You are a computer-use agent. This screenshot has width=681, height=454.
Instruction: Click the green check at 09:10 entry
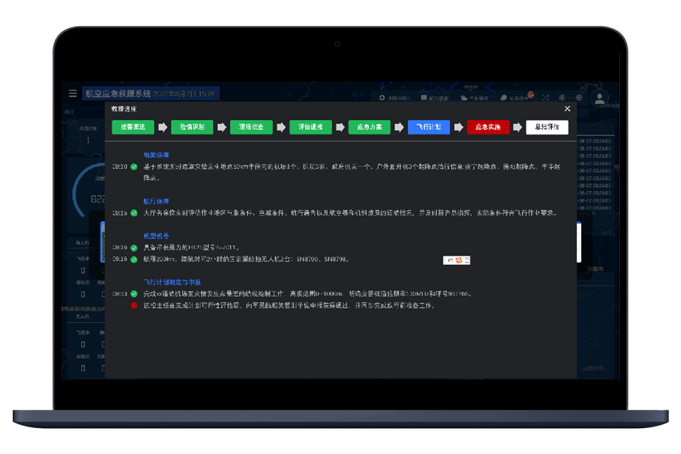click(x=134, y=167)
